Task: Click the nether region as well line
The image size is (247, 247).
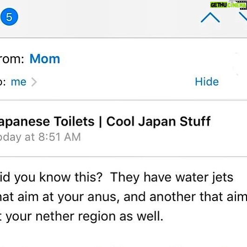Action: tap(81, 216)
